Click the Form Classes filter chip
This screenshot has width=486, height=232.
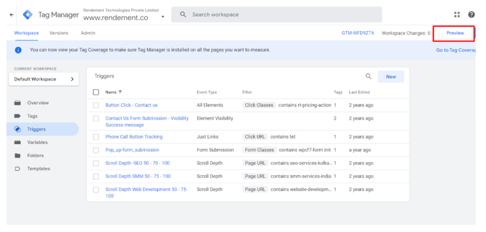click(x=260, y=150)
